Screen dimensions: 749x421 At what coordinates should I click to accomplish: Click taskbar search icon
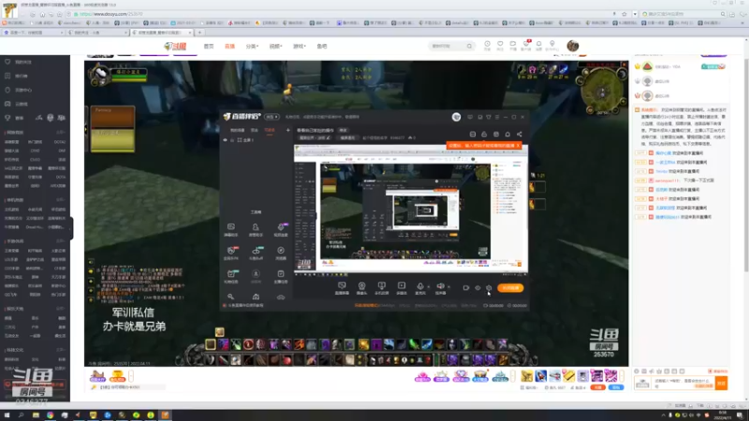(x=21, y=415)
